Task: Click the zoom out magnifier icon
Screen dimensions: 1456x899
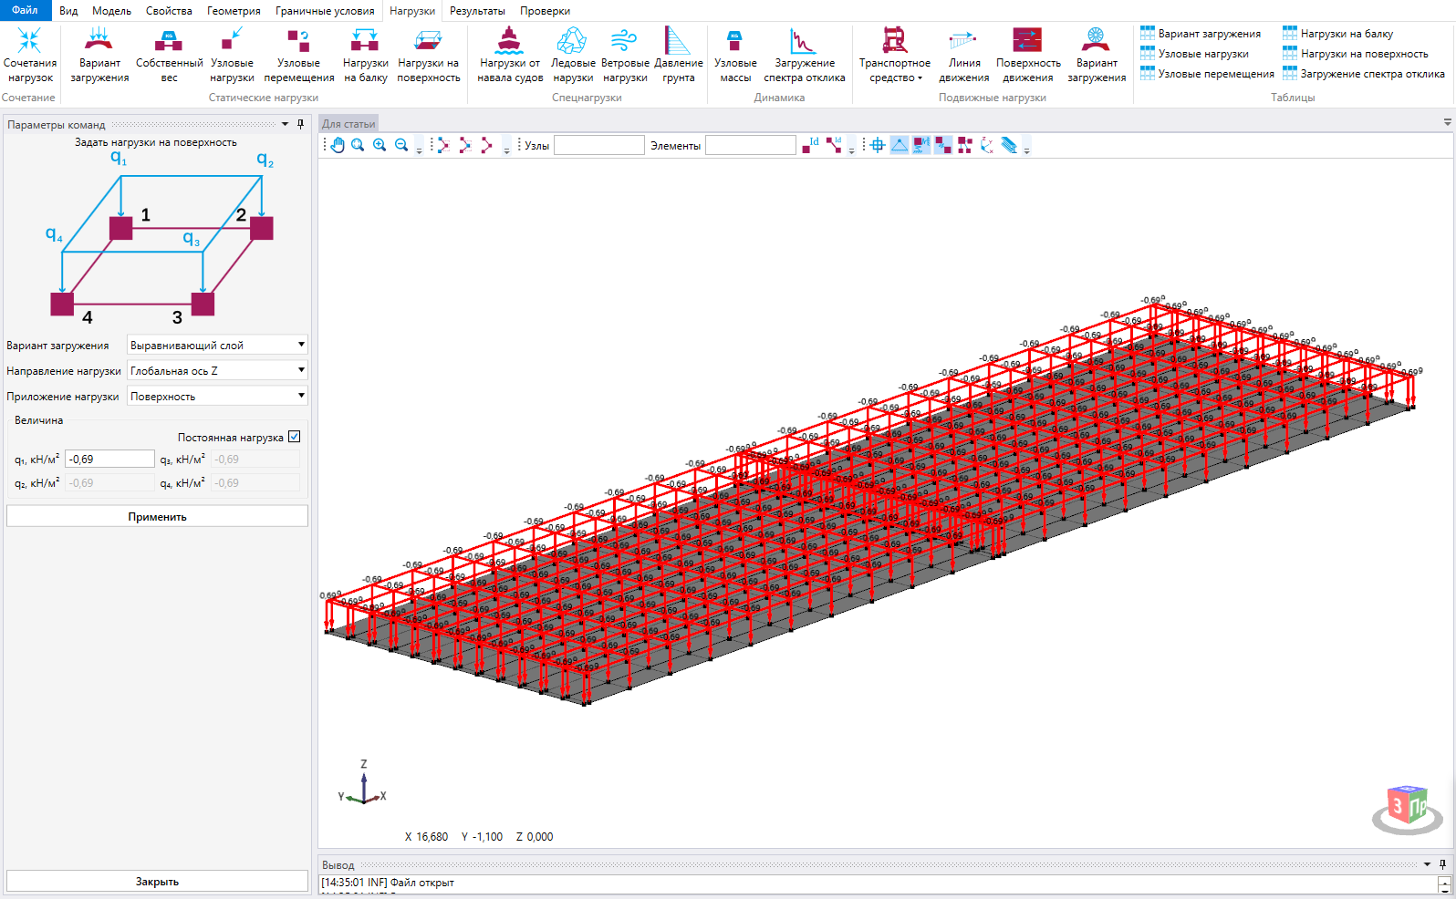Action: (x=401, y=145)
